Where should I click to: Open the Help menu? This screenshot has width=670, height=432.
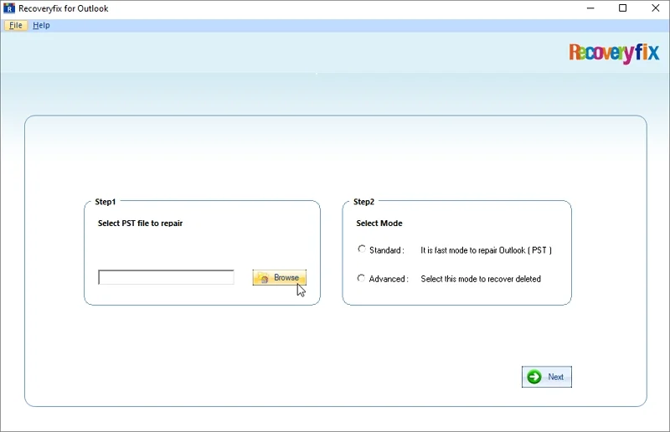(41, 25)
